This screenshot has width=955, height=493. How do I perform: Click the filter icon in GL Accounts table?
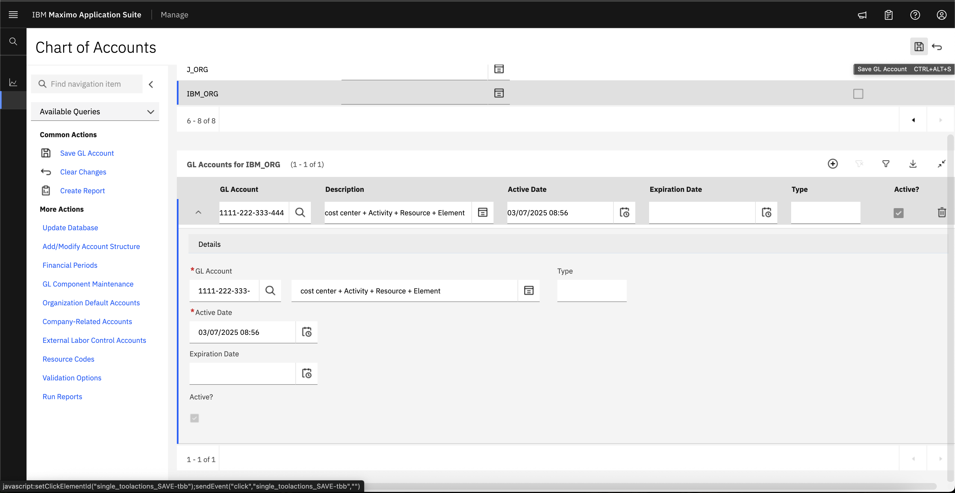tap(886, 164)
